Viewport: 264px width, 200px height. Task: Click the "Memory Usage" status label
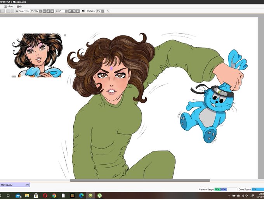(x=206, y=190)
